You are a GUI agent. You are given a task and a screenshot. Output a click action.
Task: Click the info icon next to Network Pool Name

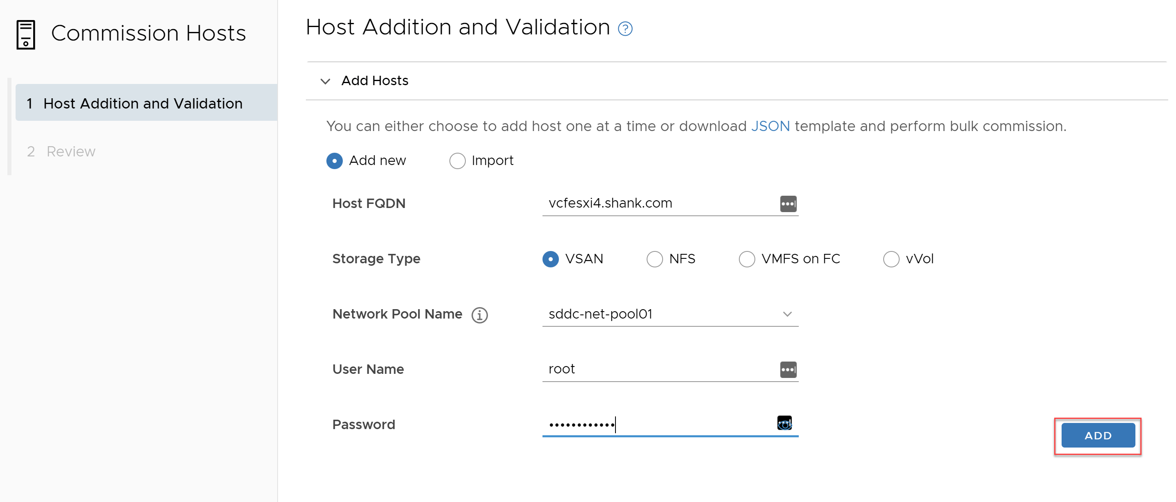pyautogui.click(x=479, y=315)
